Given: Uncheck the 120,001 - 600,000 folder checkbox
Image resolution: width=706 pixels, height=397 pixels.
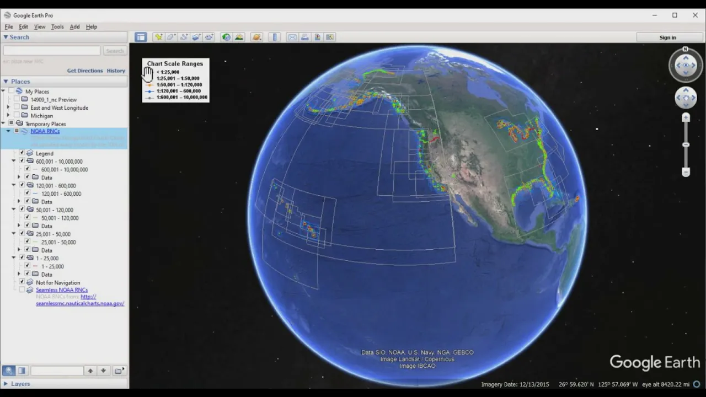Looking at the screenshot, I should [22, 185].
